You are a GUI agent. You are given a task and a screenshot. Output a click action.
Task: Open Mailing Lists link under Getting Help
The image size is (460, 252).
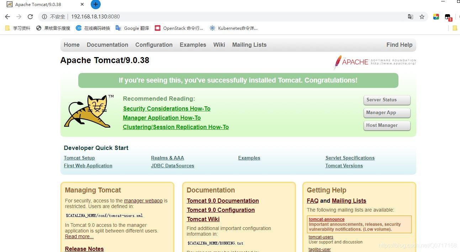pyautogui.click(x=349, y=201)
